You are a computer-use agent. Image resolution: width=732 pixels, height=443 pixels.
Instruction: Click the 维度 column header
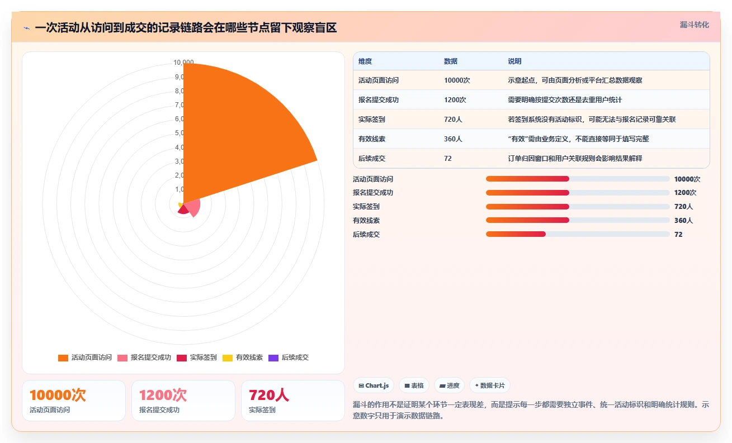click(x=365, y=61)
